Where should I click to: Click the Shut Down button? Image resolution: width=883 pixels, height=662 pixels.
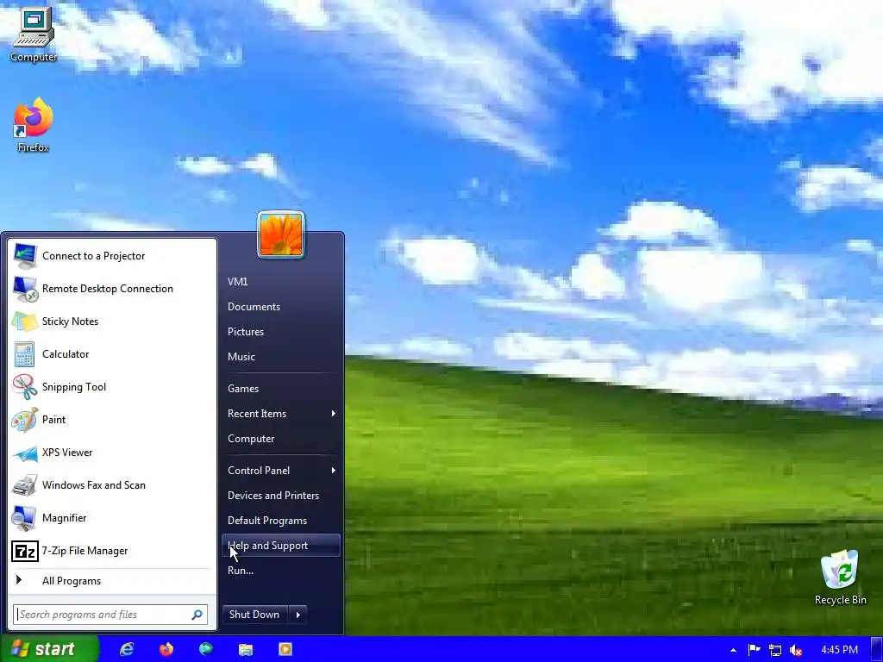coord(255,615)
